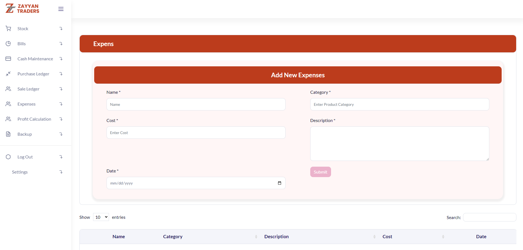This screenshot has height=250, width=523.
Task: Click into the Enter Cost field
Action: coord(196,133)
